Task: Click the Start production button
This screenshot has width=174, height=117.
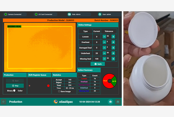Action: [15, 81]
